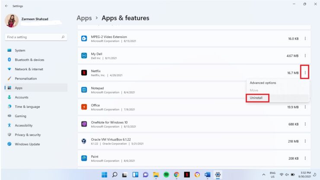
Task: Open Accounts settings
Action: click(36, 97)
